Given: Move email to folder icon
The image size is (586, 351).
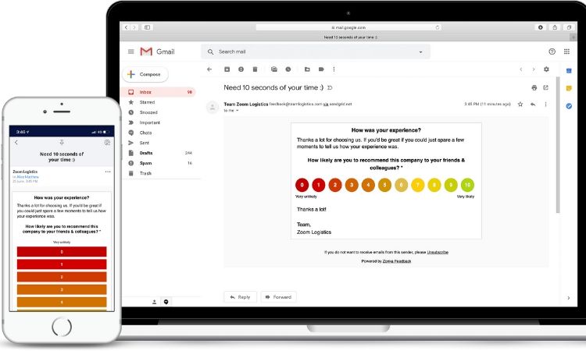Looking at the screenshot, I should (307, 69).
